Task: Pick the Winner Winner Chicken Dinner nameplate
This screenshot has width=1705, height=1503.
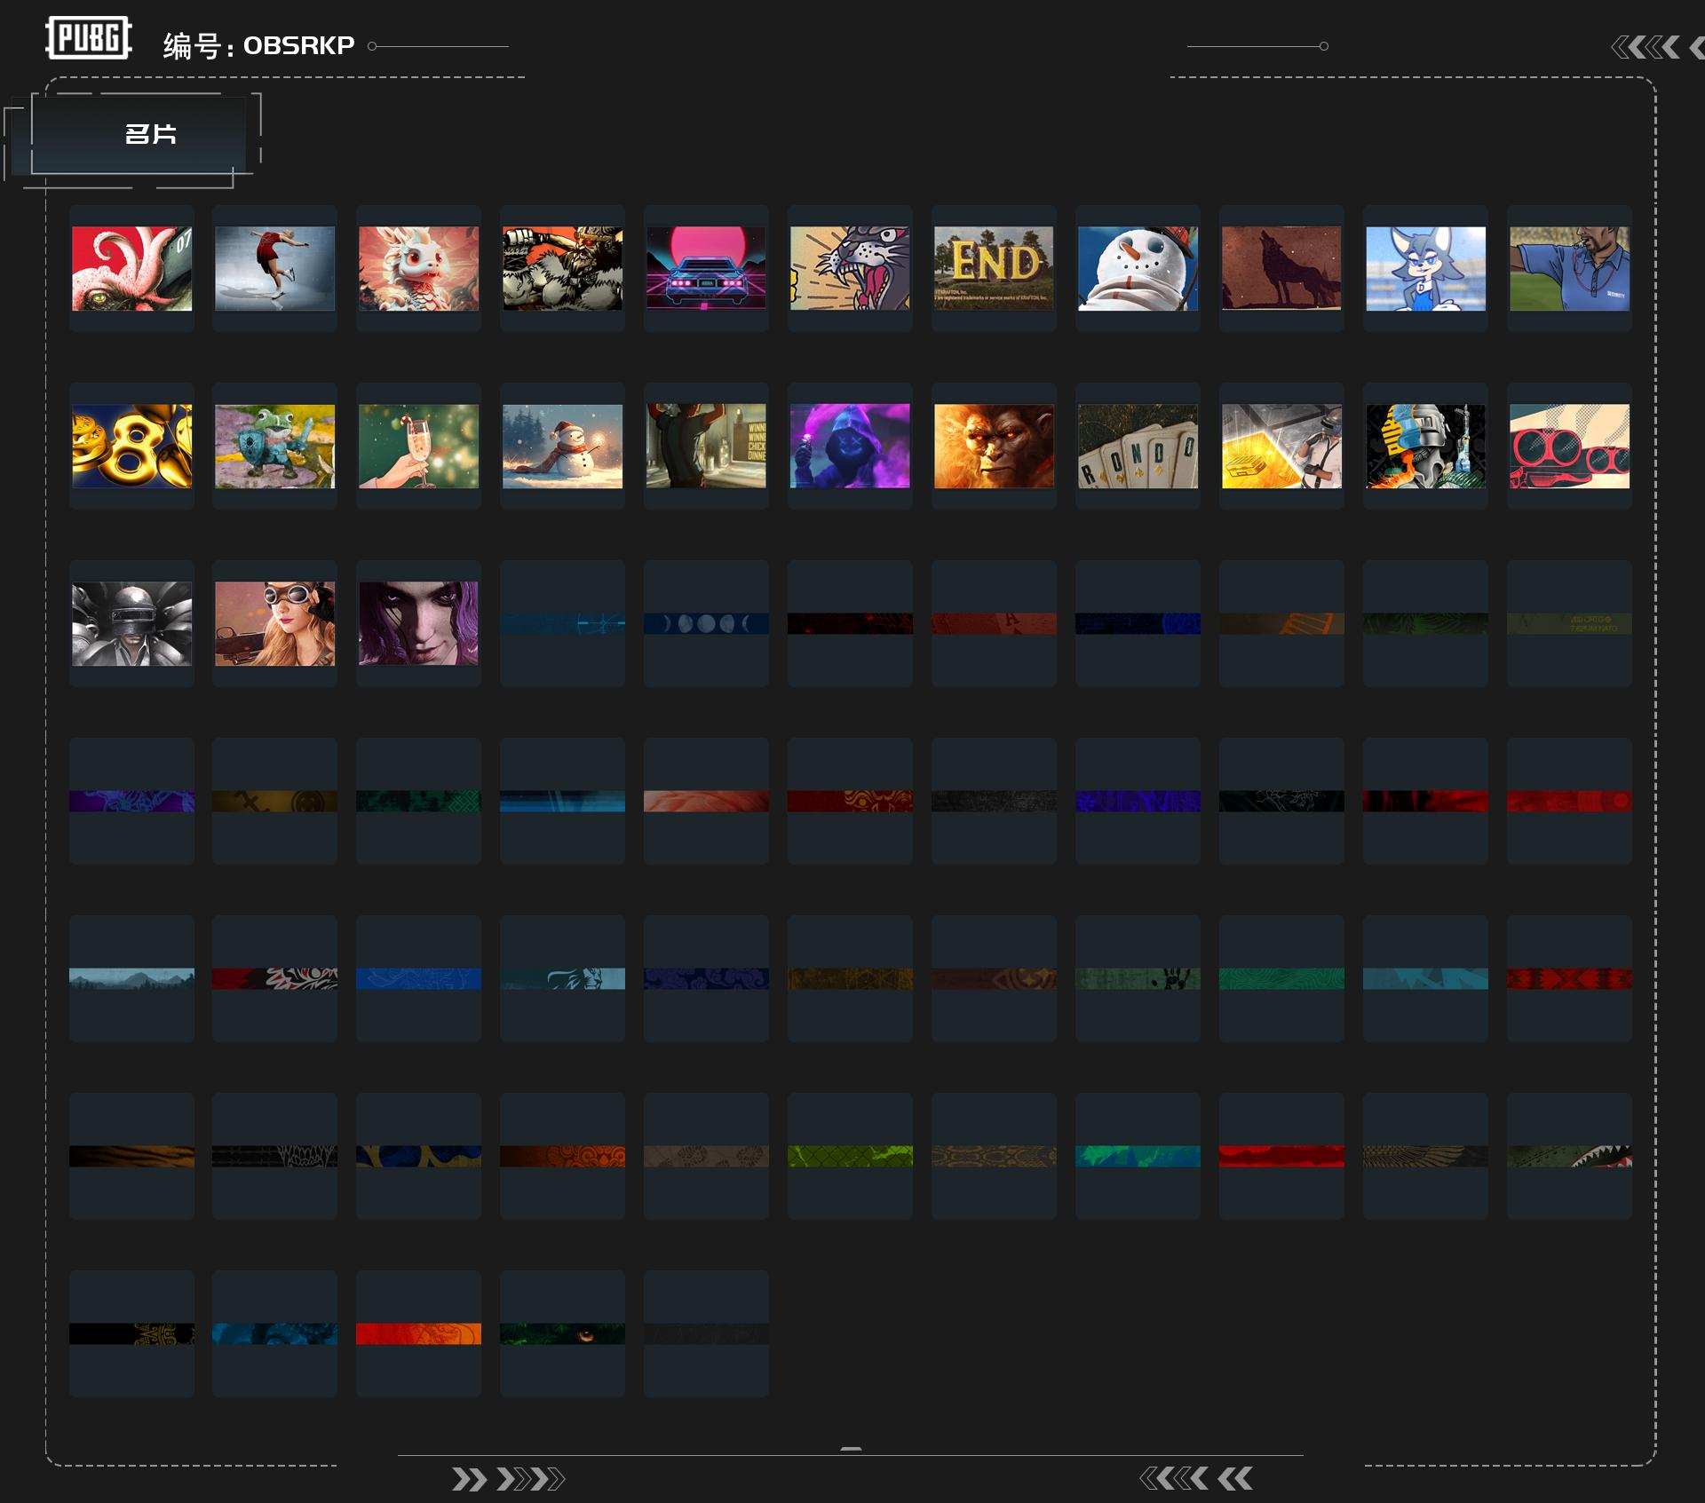Action: [706, 446]
